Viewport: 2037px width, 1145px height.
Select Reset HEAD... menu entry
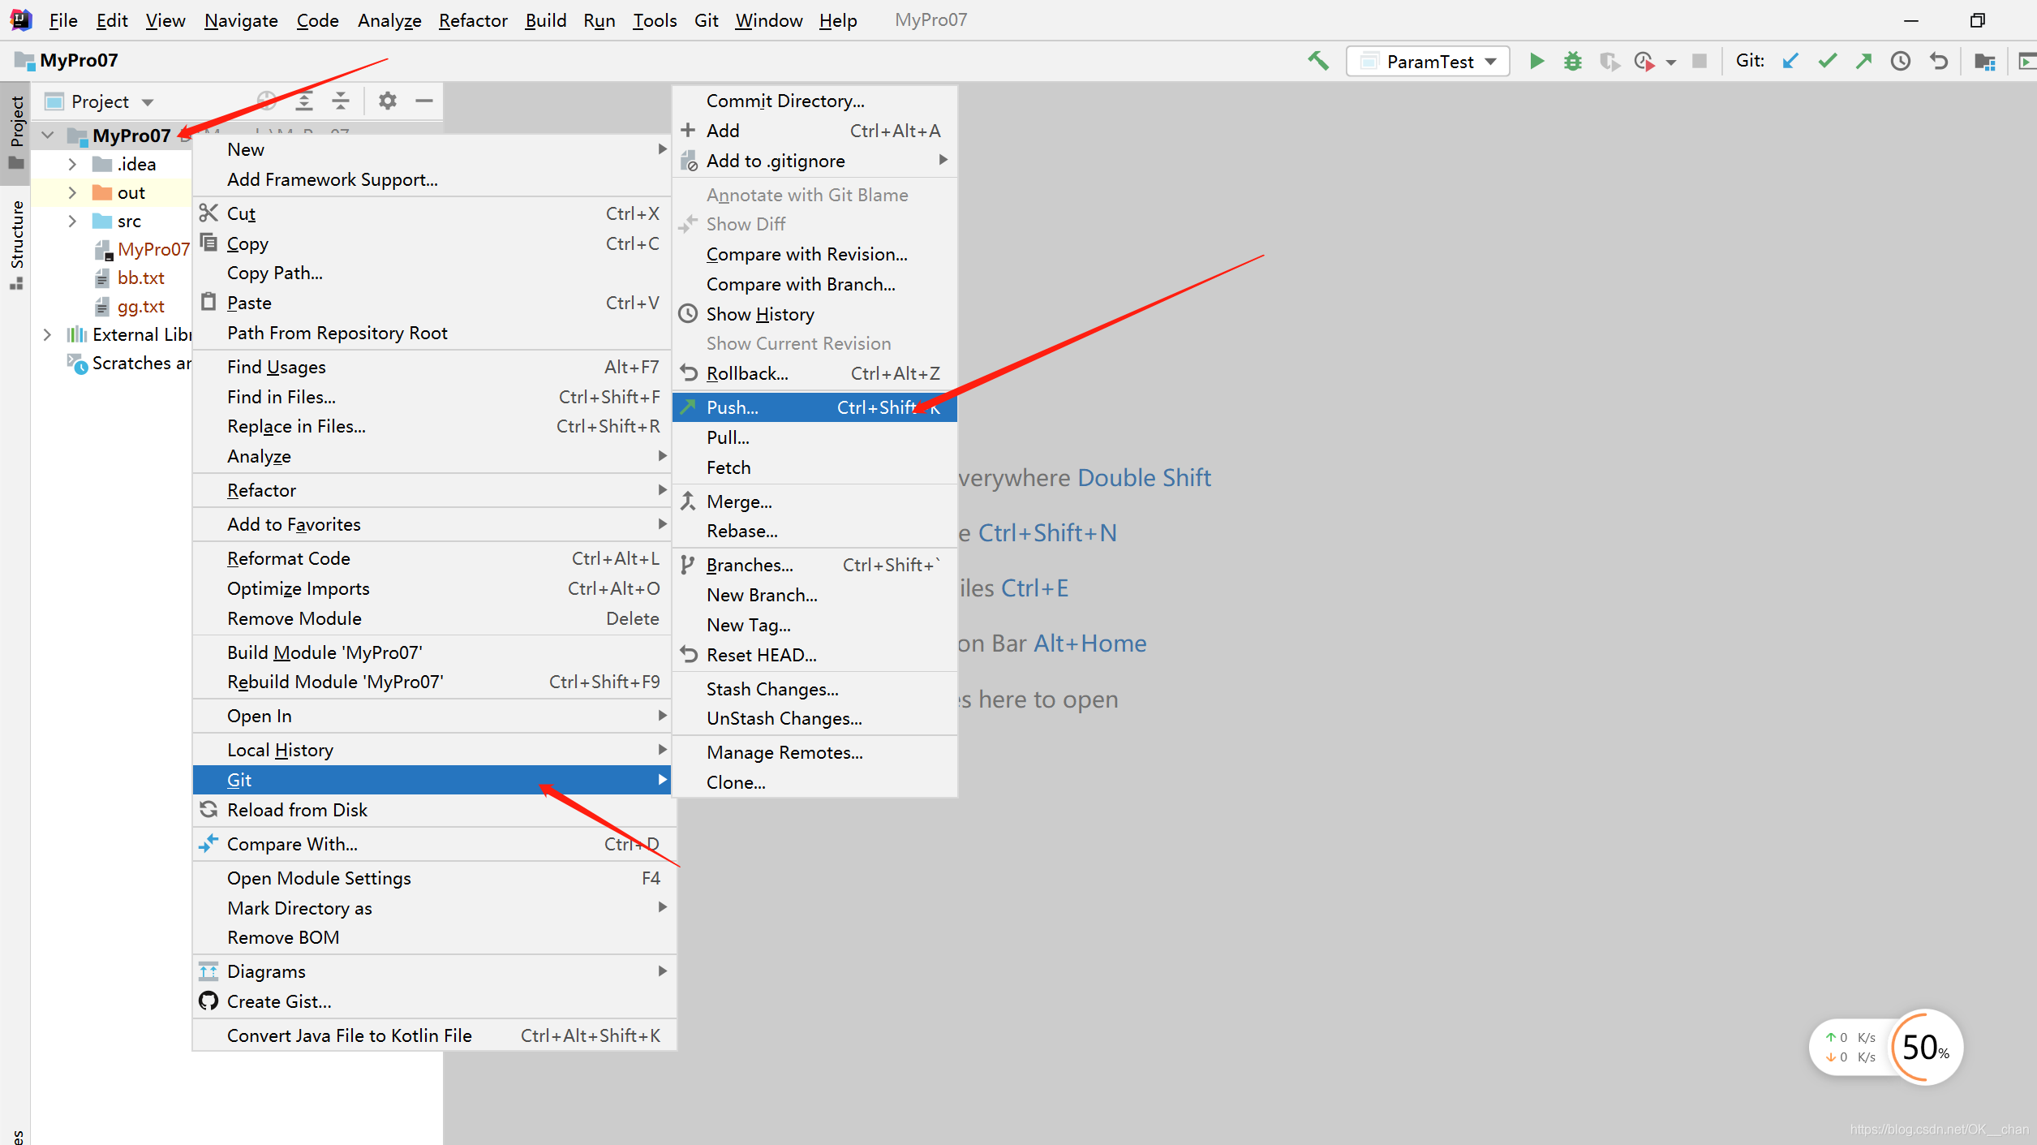point(815,655)
